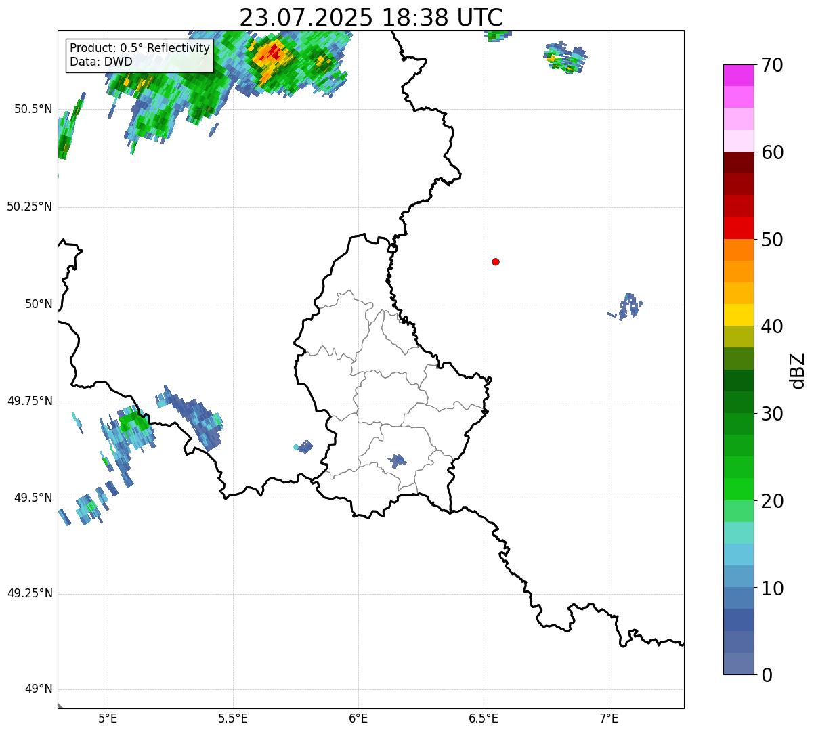Click the 50.5°N latitude label

[33, 109]
